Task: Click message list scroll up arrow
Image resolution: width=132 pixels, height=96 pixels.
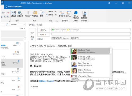Action: pyautogui.click(x=25, y=39)
